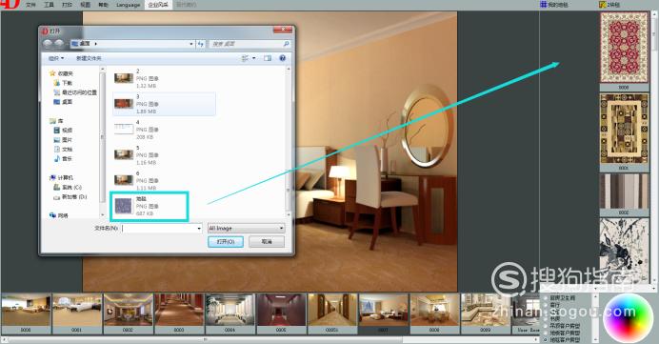Open the view options dropdown arrow
This screenshot has height=344, width=659.
pos(254,58)
